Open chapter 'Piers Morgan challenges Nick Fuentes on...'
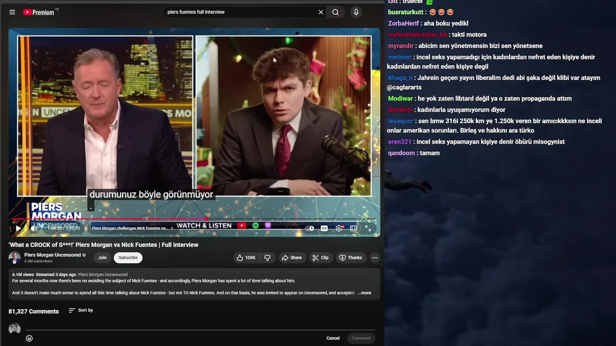 pos(131,228)
